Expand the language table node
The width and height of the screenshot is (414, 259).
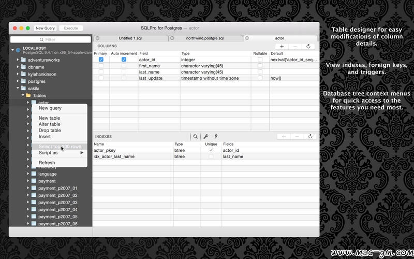(x=28, y=174)
